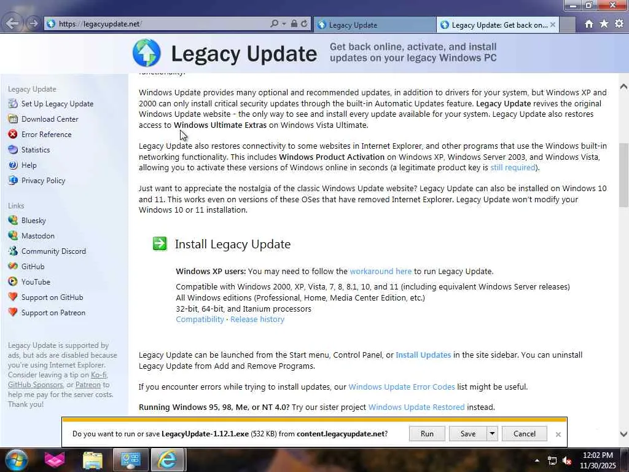629x472 pixels.
Task: Click the YouTube sidebar icon
Action: coord(13,281)
